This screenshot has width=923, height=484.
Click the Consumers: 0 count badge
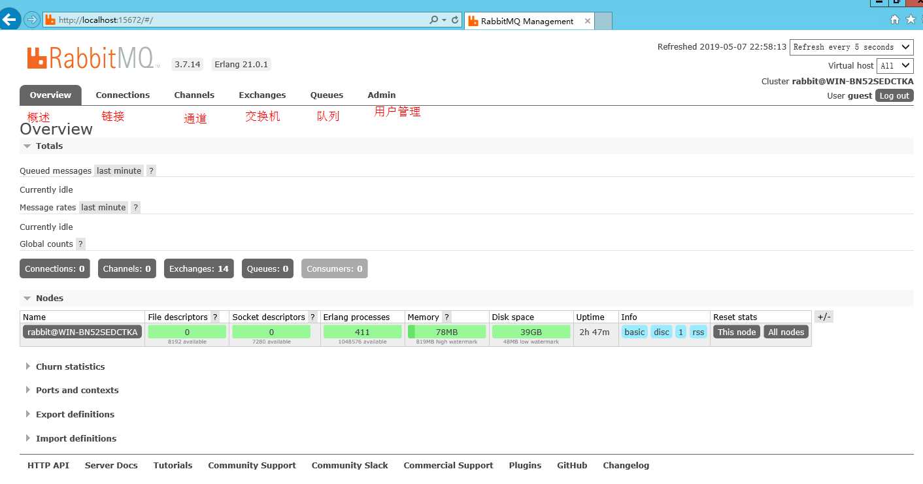(335, 268)
